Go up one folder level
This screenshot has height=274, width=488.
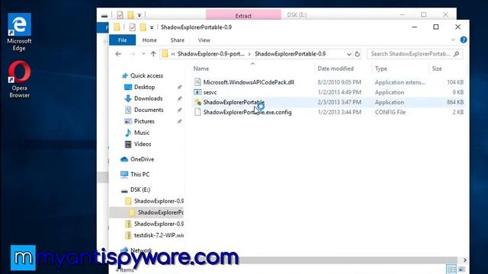(x=153, y=54)
